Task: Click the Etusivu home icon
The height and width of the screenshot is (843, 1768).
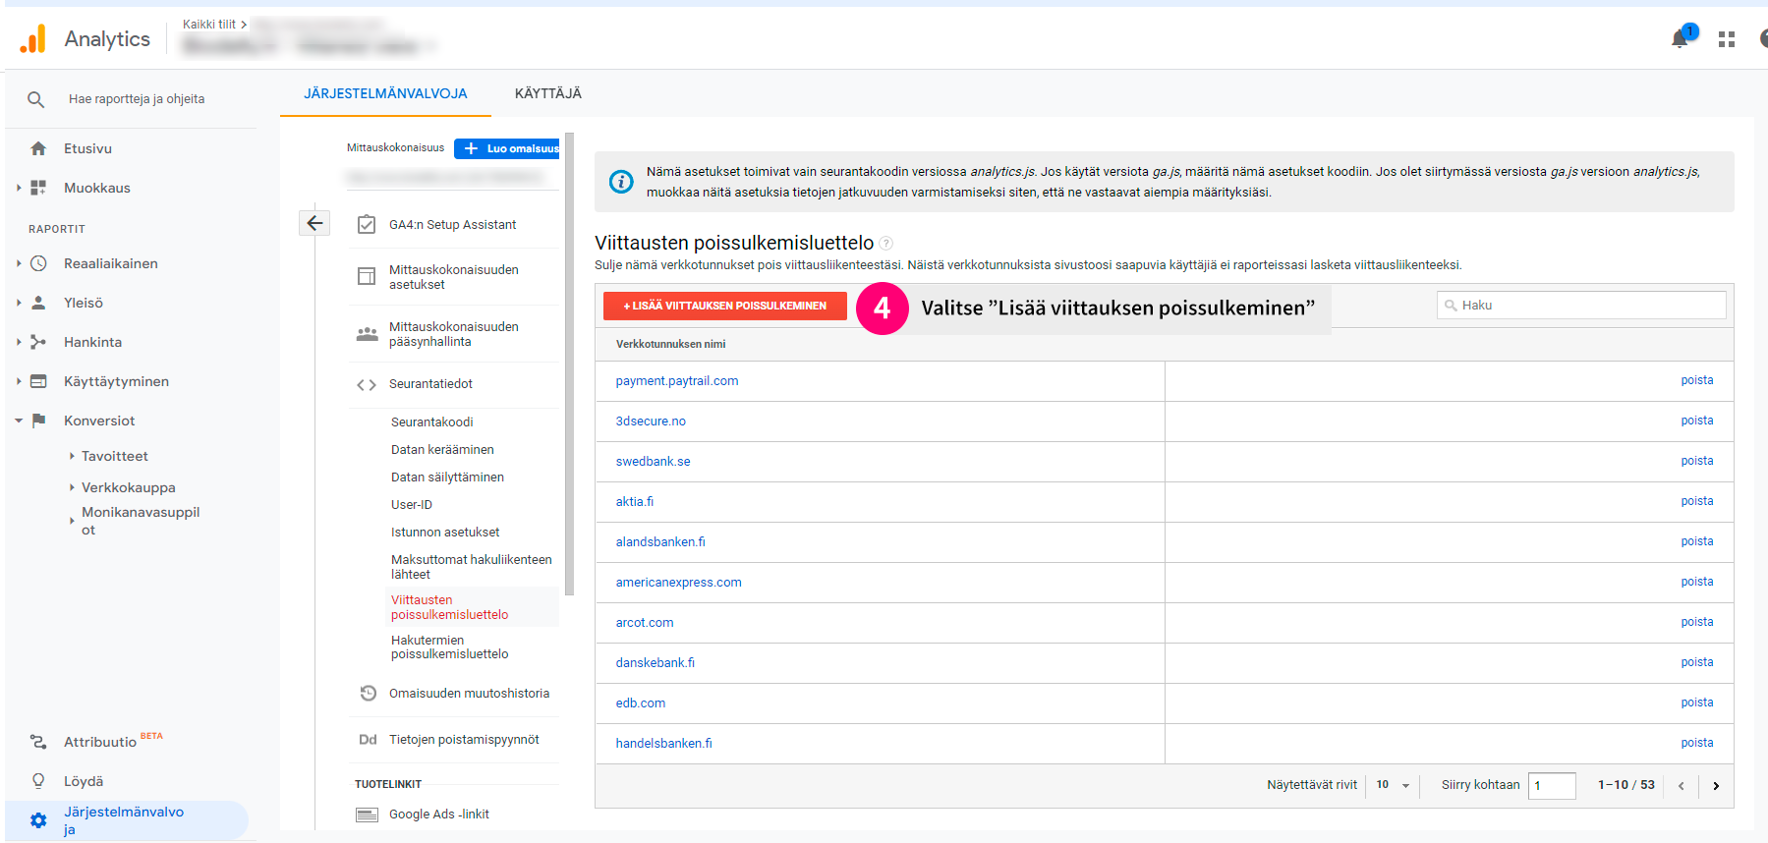Action: pos(38,148)
